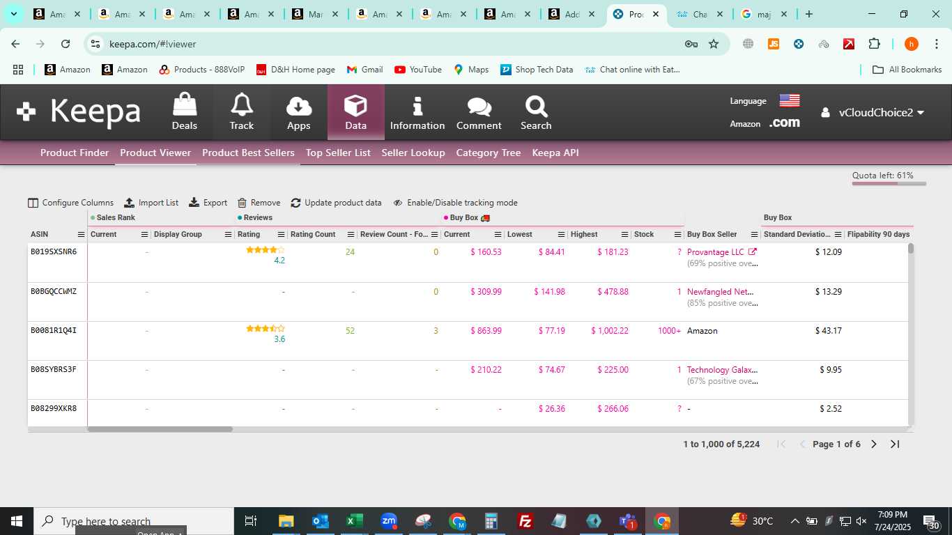Click the Keepa logo
Image resolution: width=952 pixels, height=535 pixels.
pyautogui.click(x=79, y=112)
